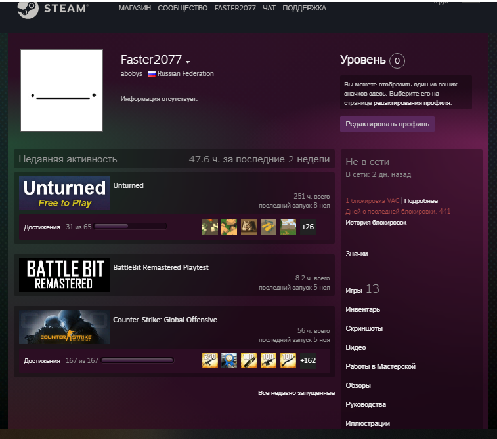Screen dimensions: 497x439
Task: Click the 1 блокировка VAC text
Action: coord(372,201)
